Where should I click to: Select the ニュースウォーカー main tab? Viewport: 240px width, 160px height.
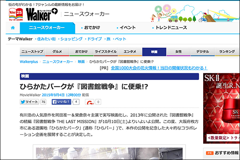pos(48,28)
